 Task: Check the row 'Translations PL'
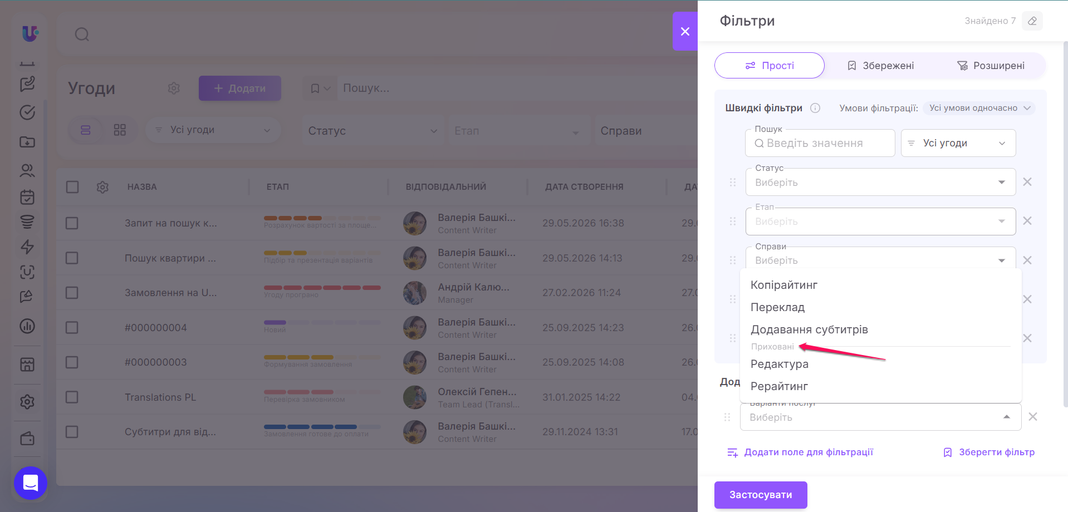[72, 397]
